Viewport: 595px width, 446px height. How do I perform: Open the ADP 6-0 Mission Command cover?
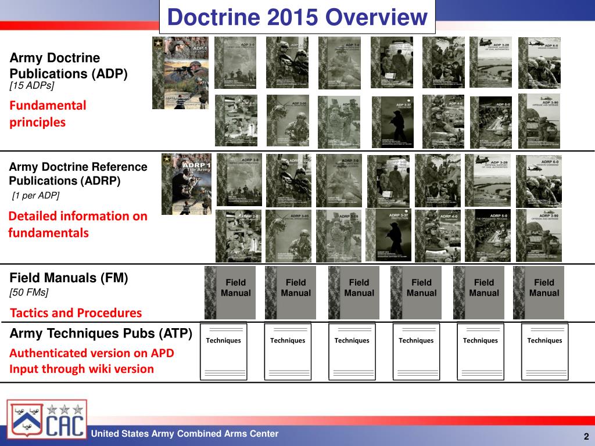click(540, 63)
